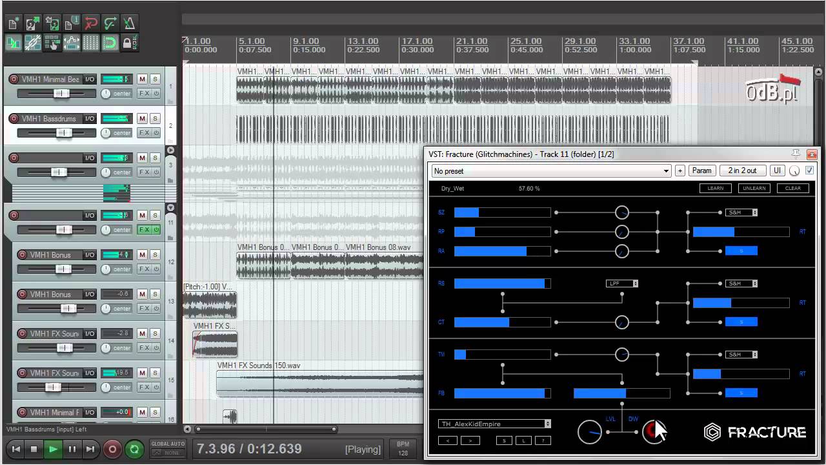Go to project end transport button
This screenshot has width=826, height=465.
pyautogui.click(x=90, y=449)
